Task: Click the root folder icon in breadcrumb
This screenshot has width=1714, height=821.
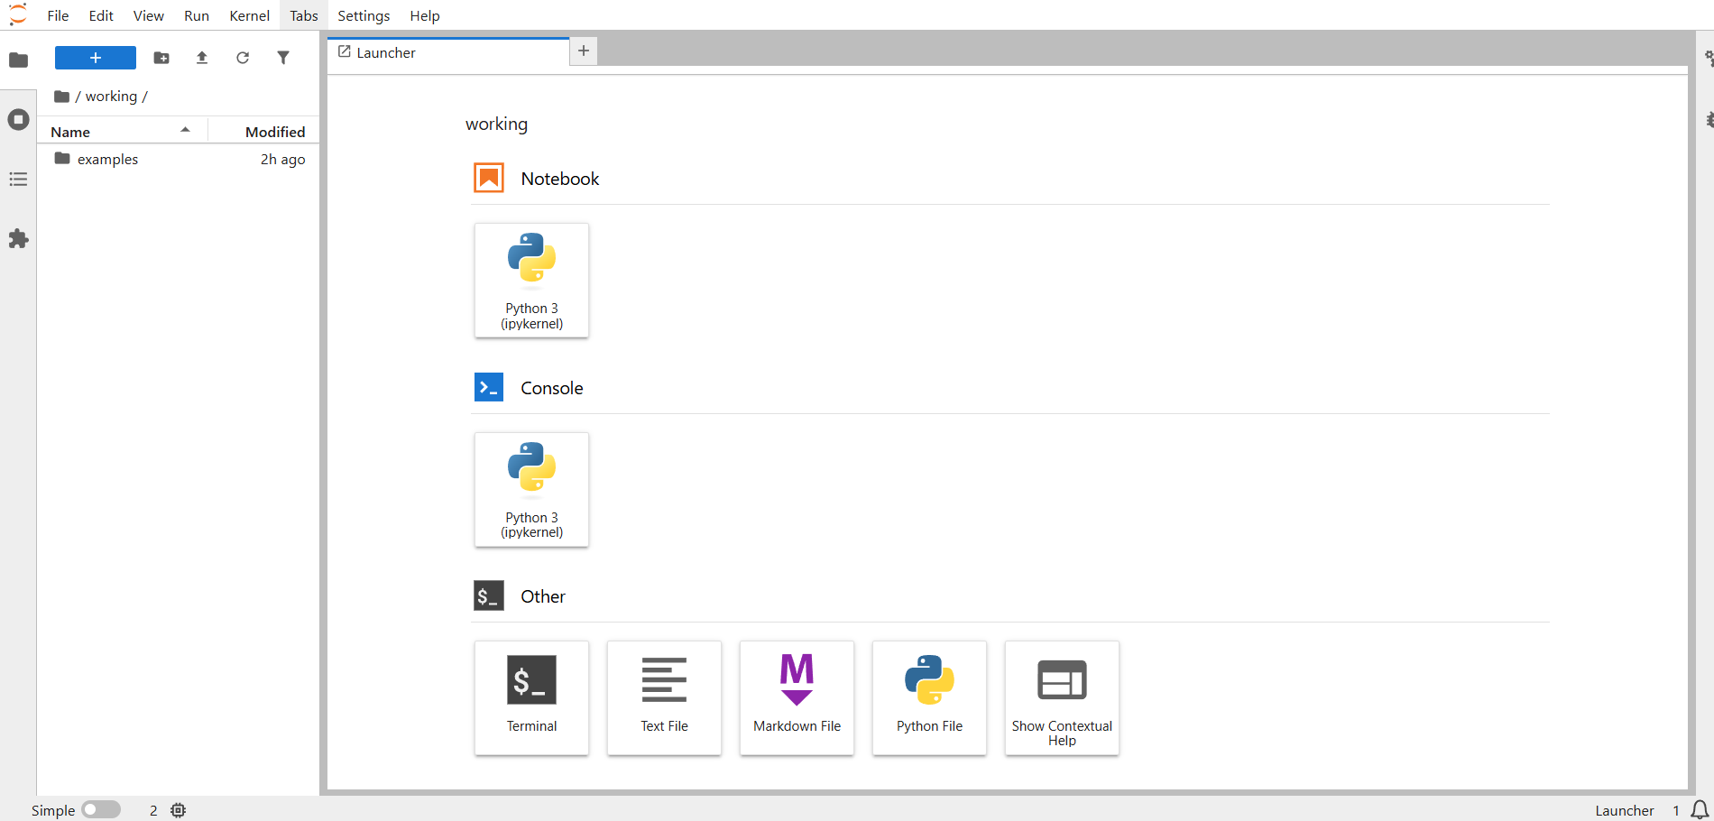Action: [61, 97]
